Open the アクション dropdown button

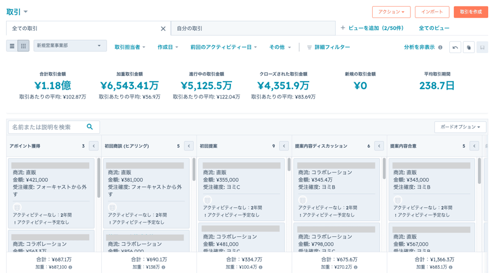(391, 12)
